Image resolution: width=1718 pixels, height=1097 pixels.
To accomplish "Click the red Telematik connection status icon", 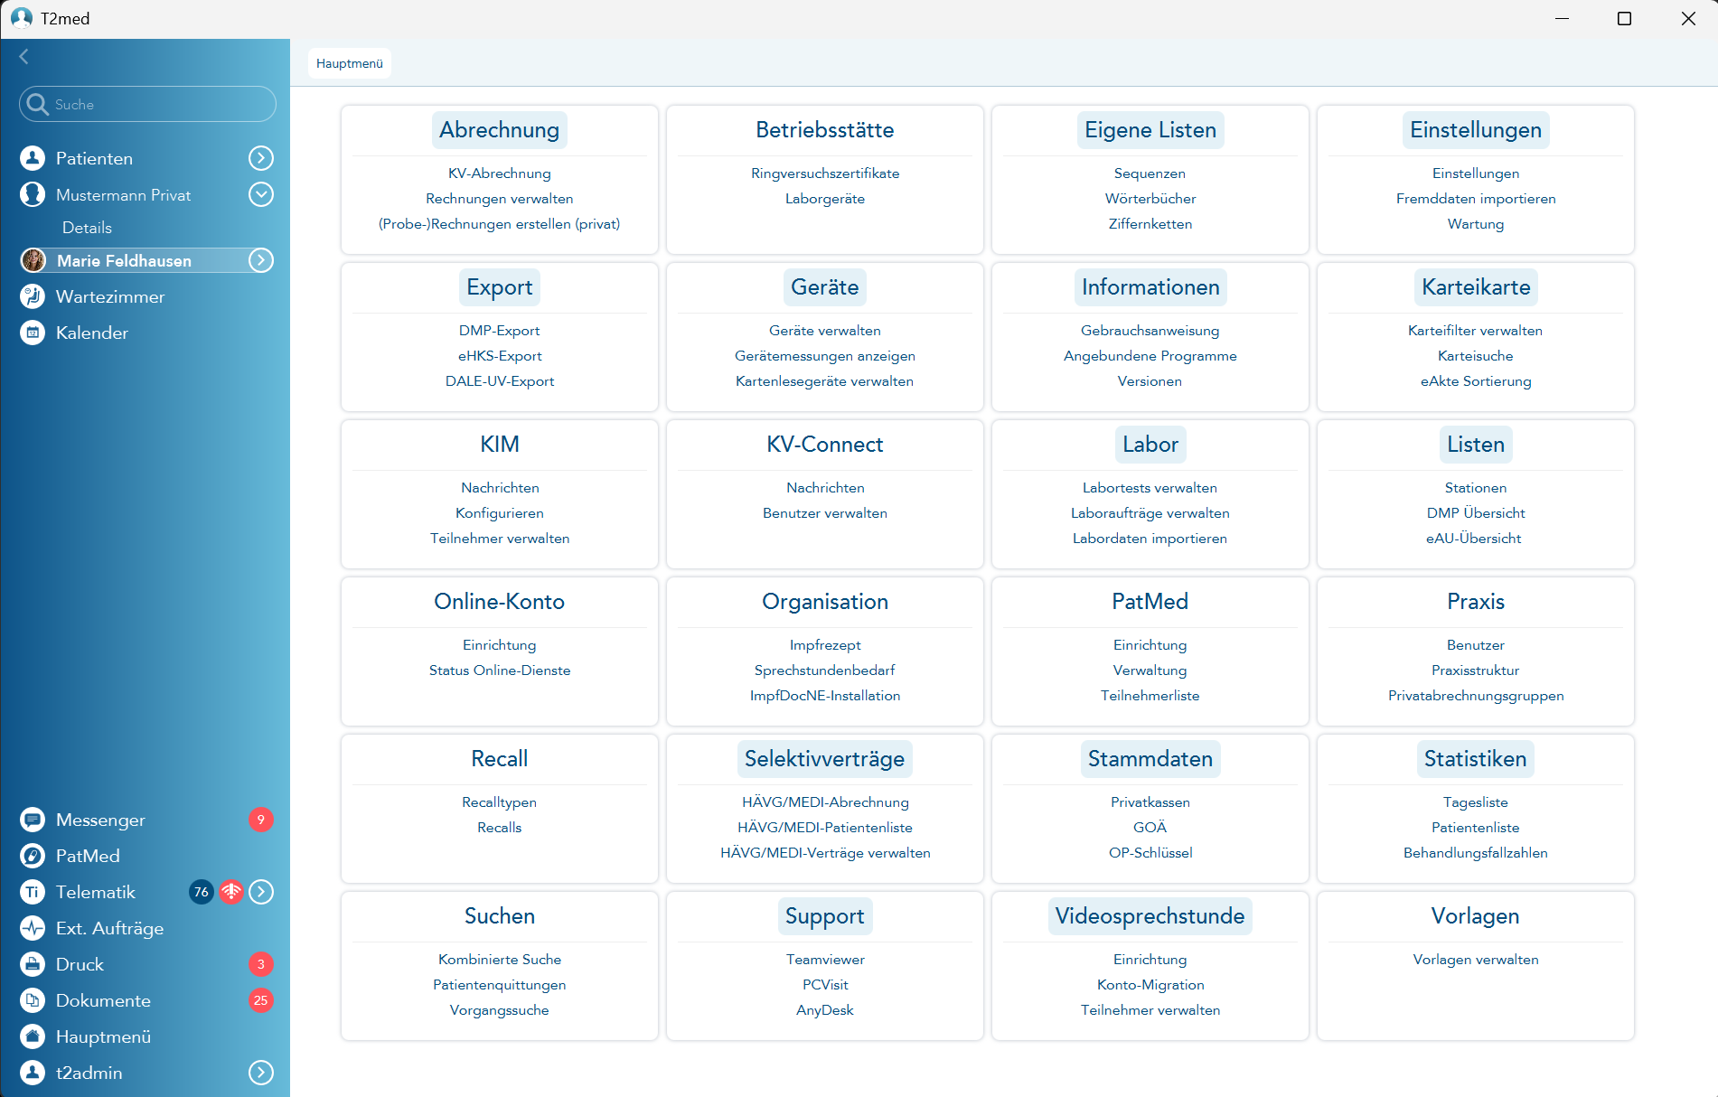I will point(231,892).
